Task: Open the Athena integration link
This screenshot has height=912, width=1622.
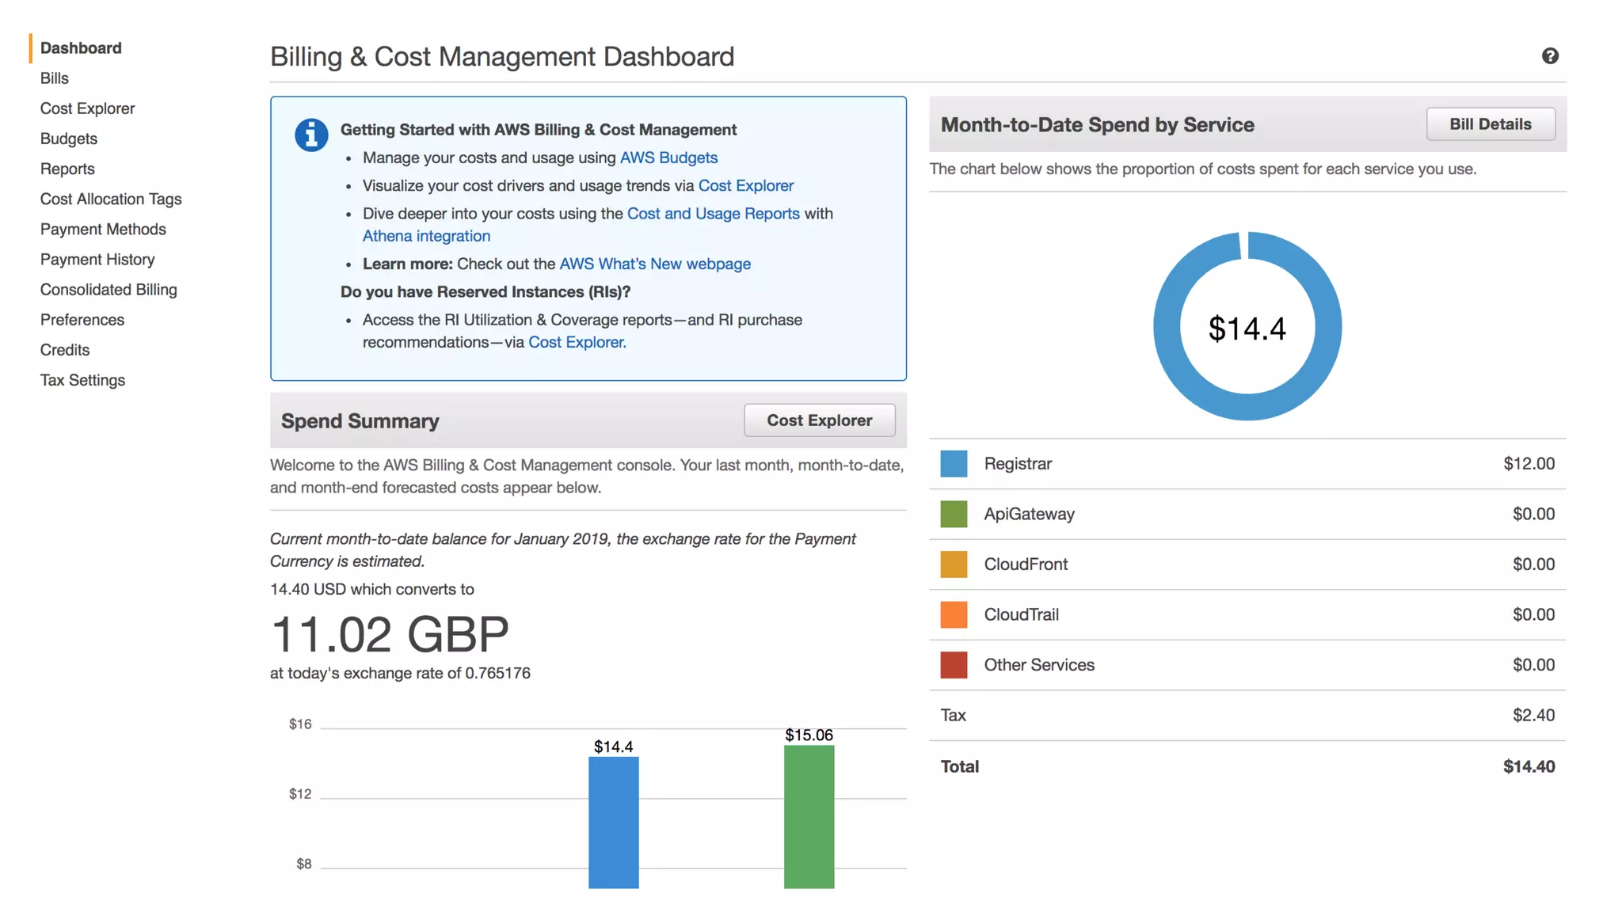Action: [x=426, y=236]
